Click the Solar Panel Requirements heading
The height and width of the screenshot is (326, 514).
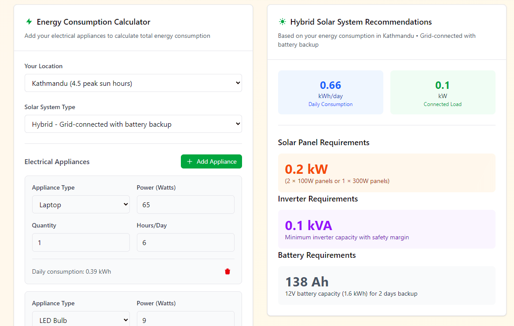pos(323,143)
